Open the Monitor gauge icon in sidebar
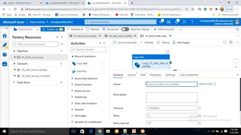The width and height of the screenshot is (241, 135). click(5, 54)
